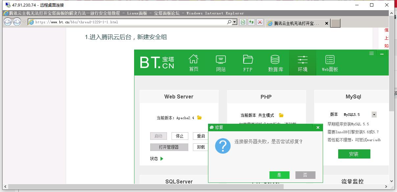
Task: Close the 修复 dialog with X
Action: tap(318, 127)
